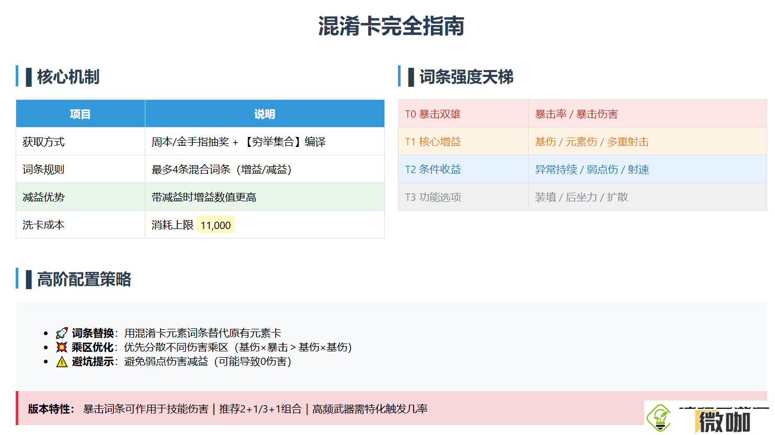Image resolution: width=775 pixels, height=435 pixels.
Task: Click the bold 版本特性 label
Action: (51, 409)
